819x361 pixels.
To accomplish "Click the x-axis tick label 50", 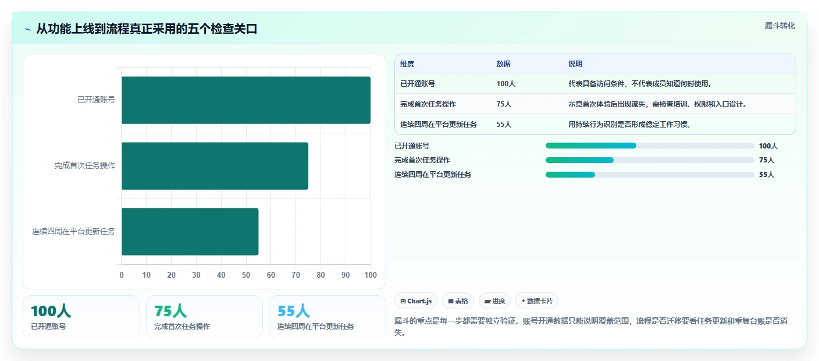I will (x=246, y=275).
